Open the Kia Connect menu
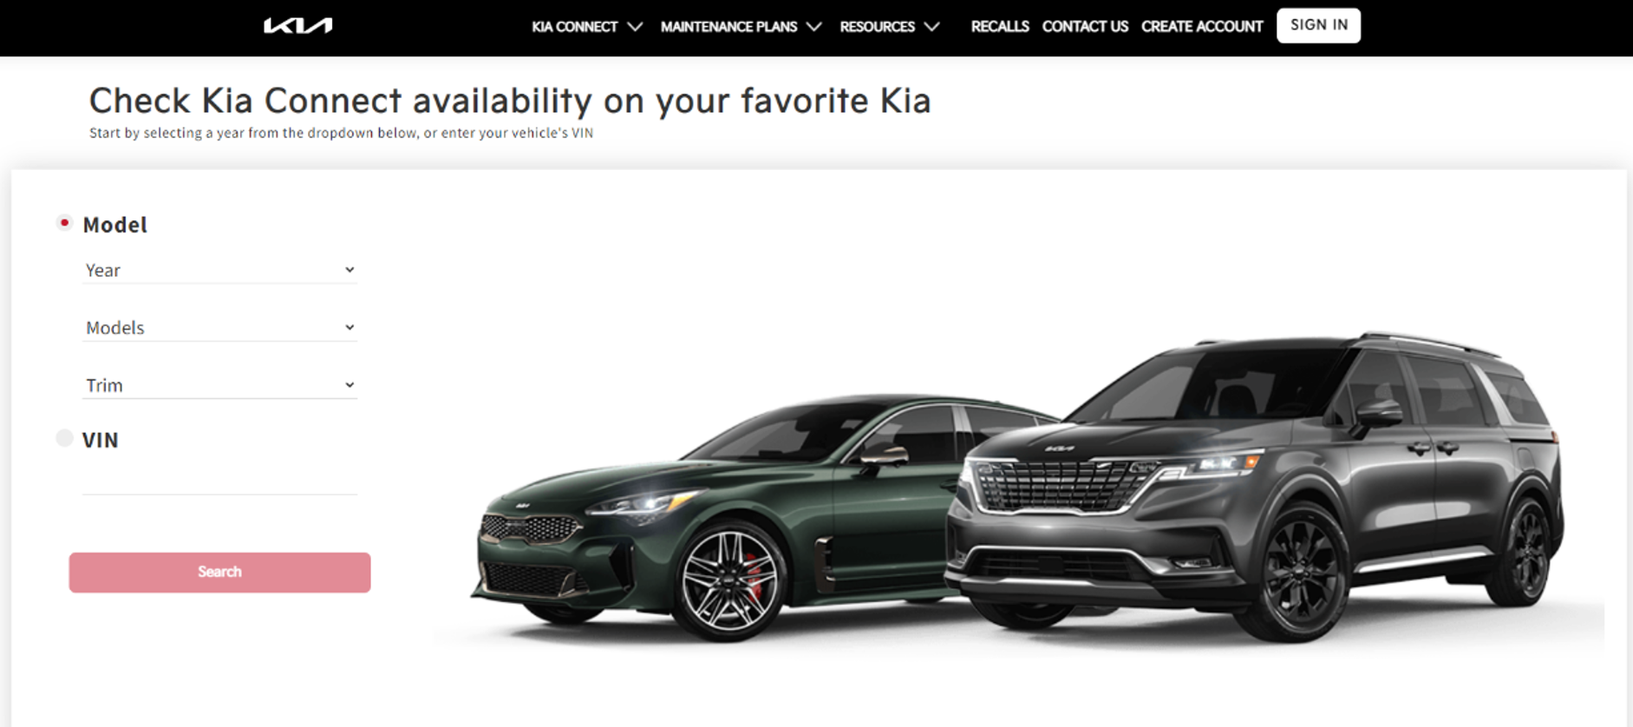The image size is (1633, 727). [574, 27]
